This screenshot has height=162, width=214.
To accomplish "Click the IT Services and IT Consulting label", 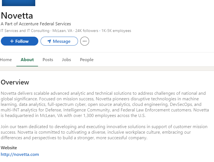I will coord(25,31).
